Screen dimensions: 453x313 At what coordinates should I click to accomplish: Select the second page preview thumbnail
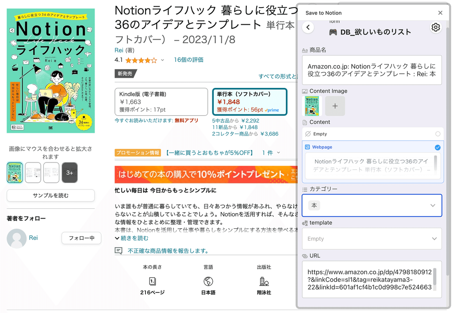coord(33,172)
